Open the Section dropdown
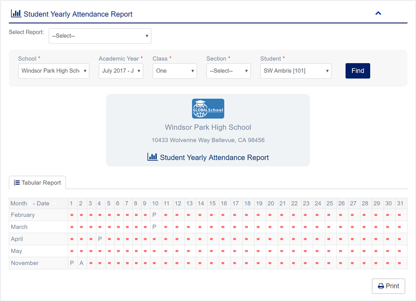 click(x=228, y=71)
